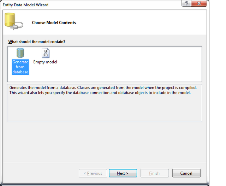
Task: Go to the next wizard step
Action: [x=123, y=173]
